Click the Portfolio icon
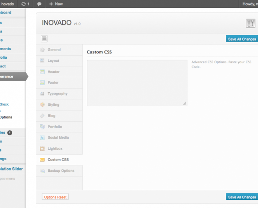Image resolution: width=258 pixels, height=208 pixels. 42,127
